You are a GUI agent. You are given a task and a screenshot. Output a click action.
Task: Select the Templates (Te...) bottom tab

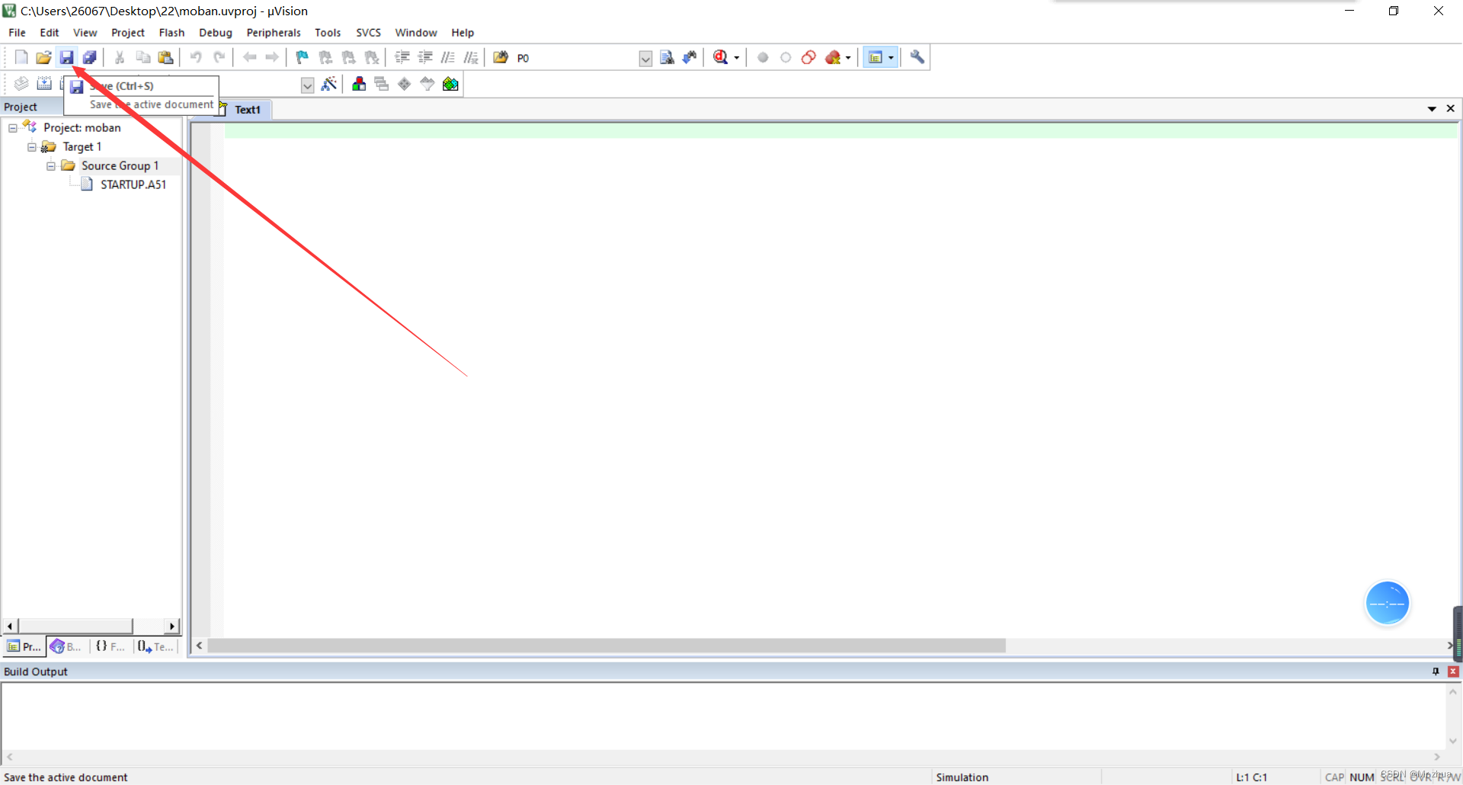(156, 647)
